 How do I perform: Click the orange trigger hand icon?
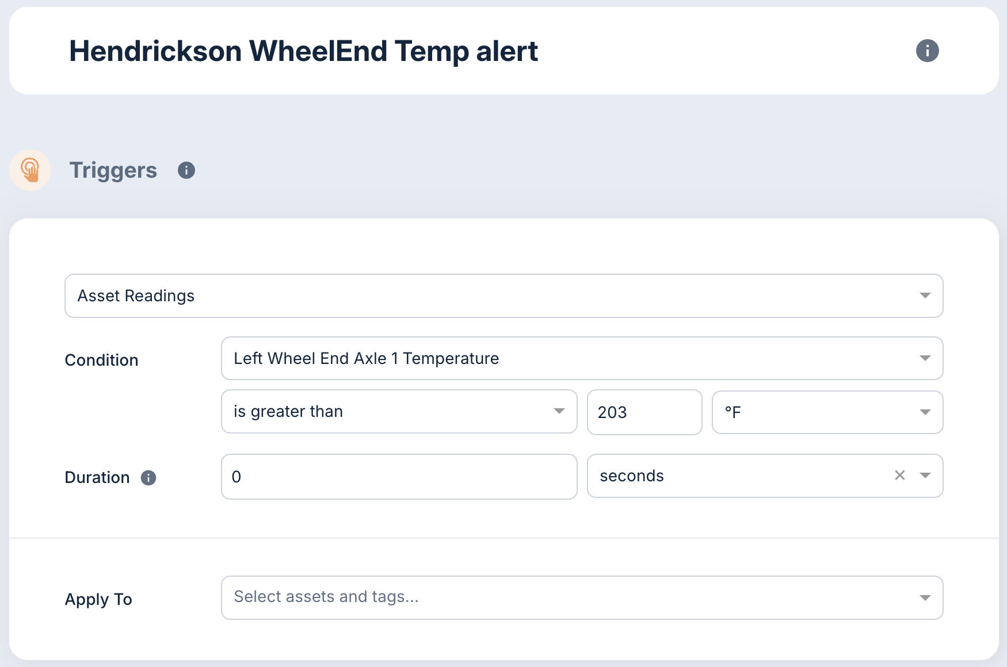[30, 170]
